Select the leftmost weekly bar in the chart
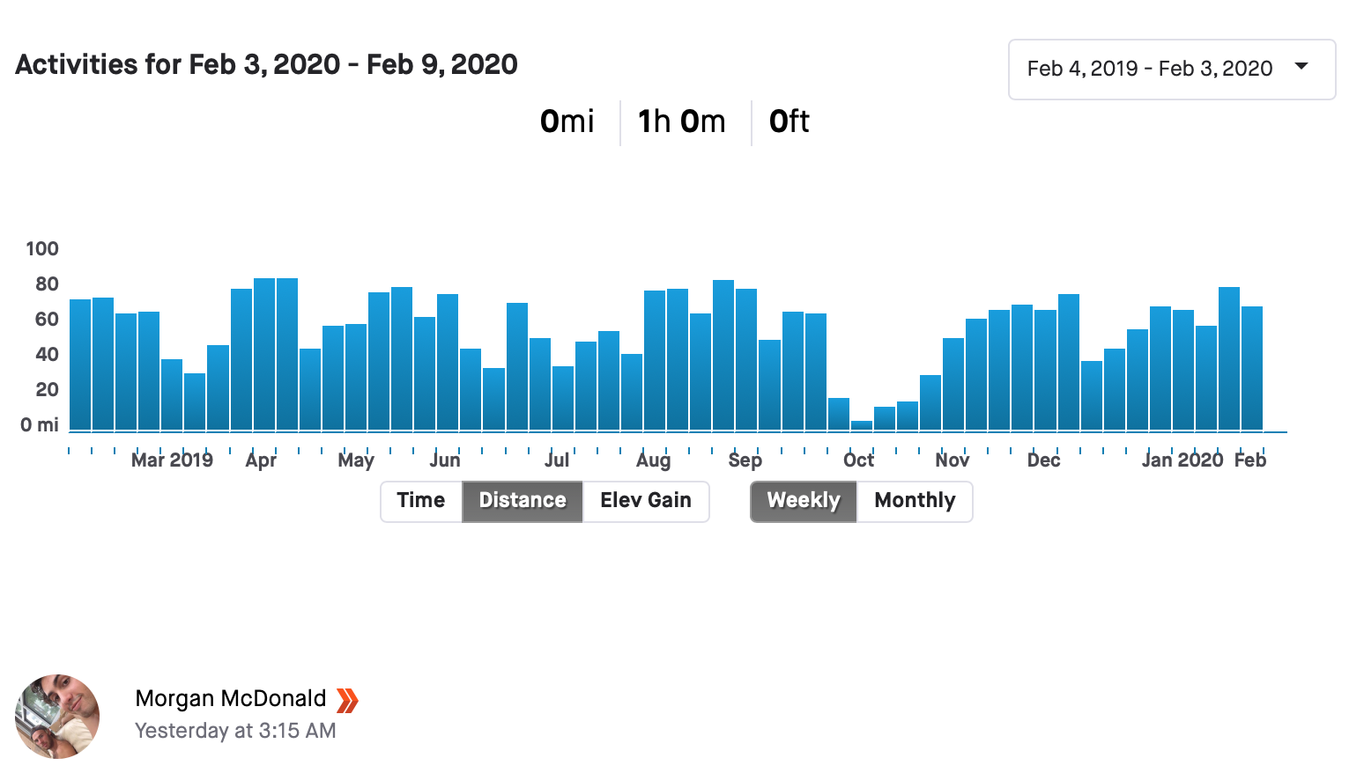Image resolution: width=1364 pixels, height=773 pixels. click(x=80, y=365)
